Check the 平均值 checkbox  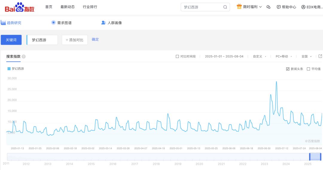(308, 69)
